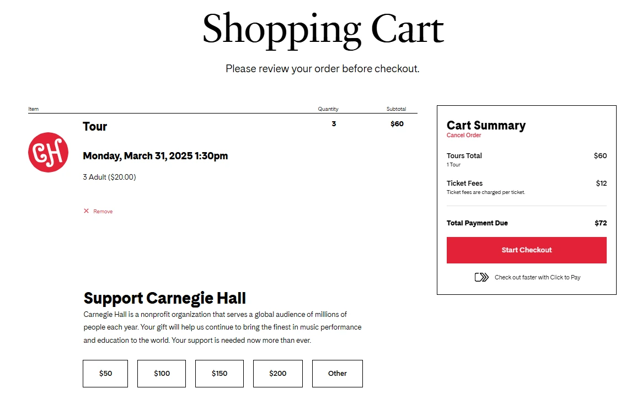Click the Tour item title

click(95, 127)
